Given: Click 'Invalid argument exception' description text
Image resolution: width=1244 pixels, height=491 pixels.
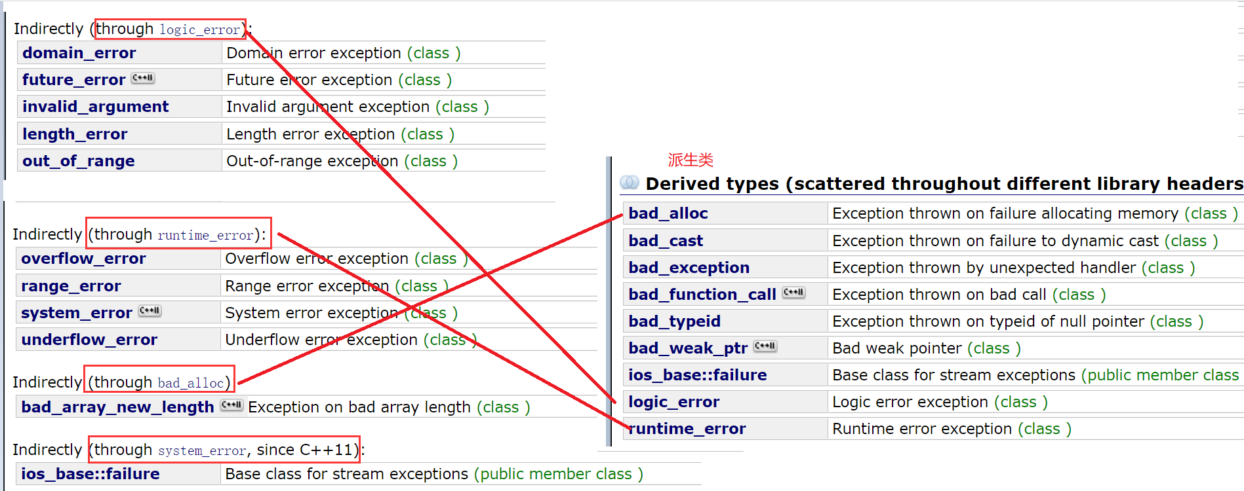Looking at the screenshot, I should (x=328, y=107).
